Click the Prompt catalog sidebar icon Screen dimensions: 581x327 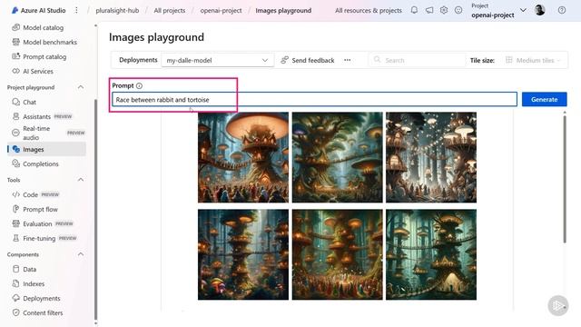16,56
